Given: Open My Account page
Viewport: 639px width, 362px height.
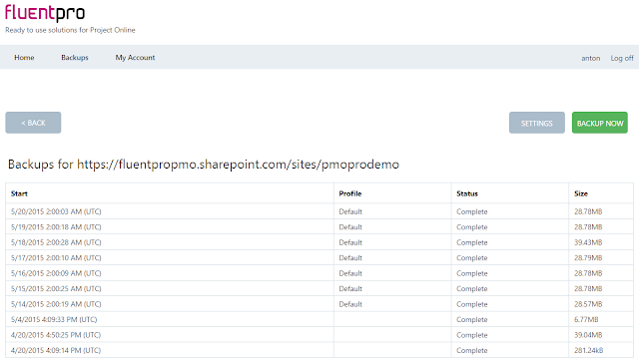Looking at the screenshot, I should tap(135, 58).
